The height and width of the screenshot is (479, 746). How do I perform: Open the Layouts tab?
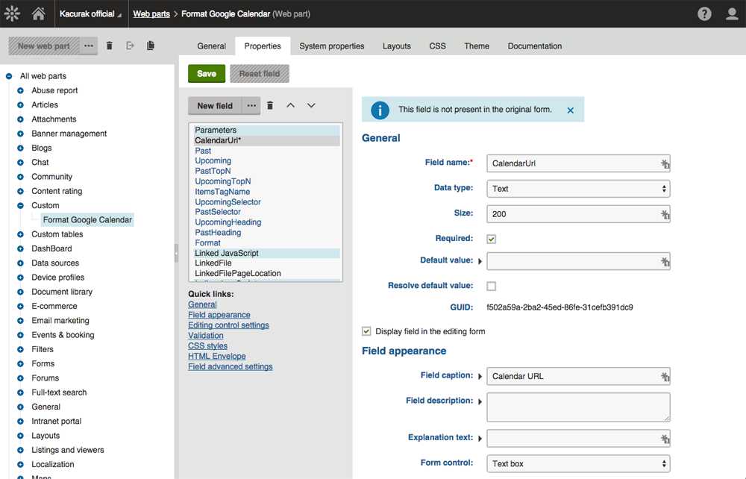click(396, 46)
